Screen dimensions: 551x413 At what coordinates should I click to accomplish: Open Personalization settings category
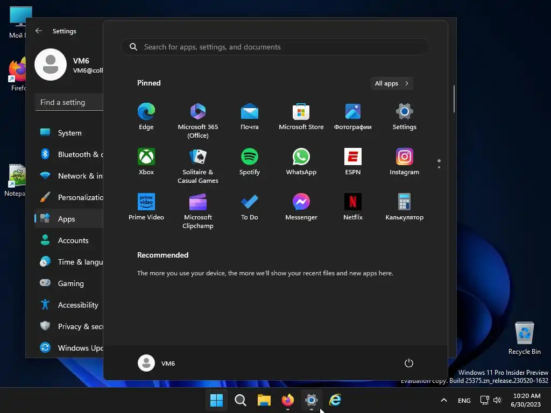[69, 197]
